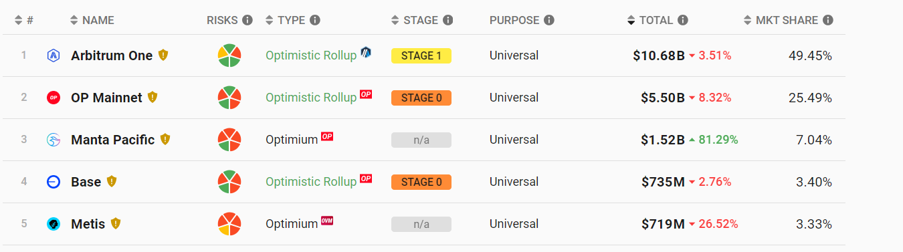Click the info icon beside STAGE header
The height and width of the screenshot is (252, 903).
click(x=448, y=20)
